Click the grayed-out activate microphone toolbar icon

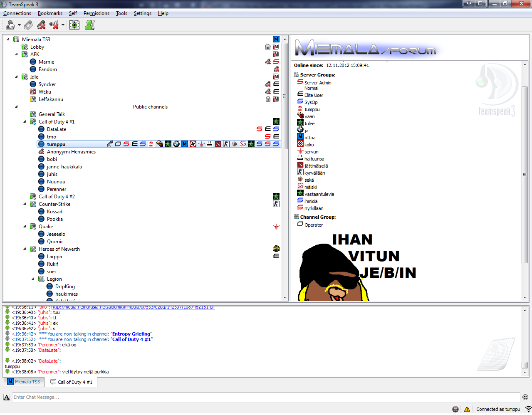(x=28, y=25)
